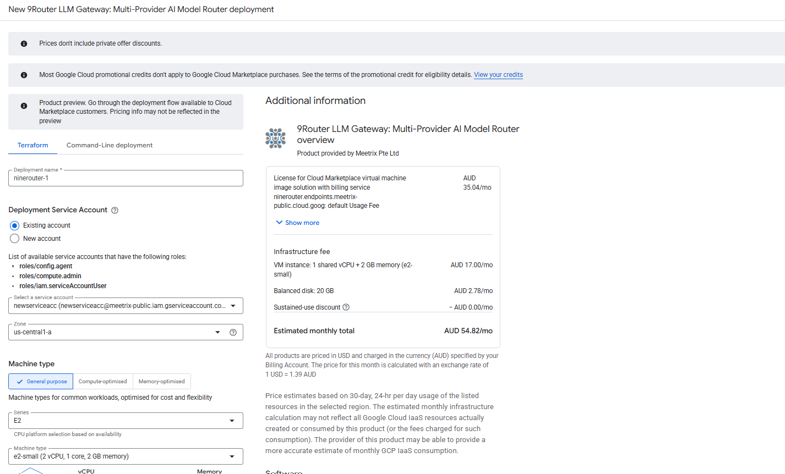Choose Compute-optimised machine family
The width and height of the screenshot is (785, 474).
click(103, 382)
